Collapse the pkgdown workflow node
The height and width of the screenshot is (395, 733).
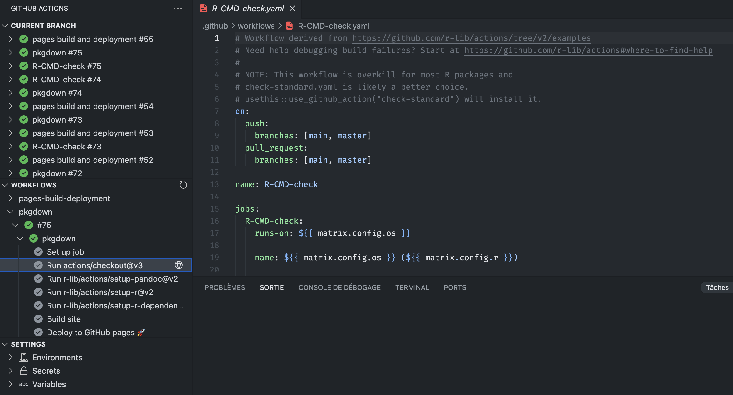point(11,212)
